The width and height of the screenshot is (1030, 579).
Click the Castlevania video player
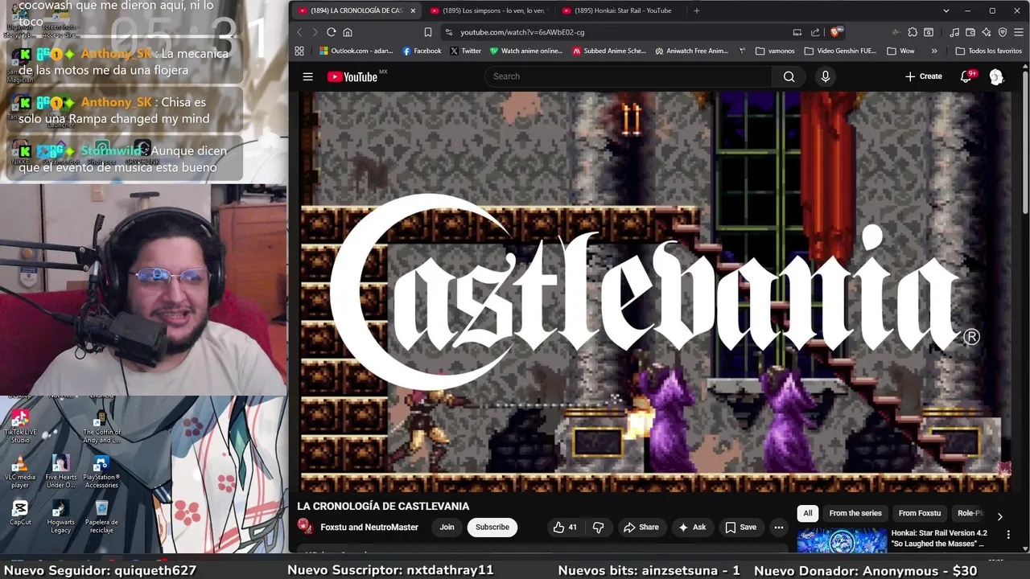click(655, 291)
